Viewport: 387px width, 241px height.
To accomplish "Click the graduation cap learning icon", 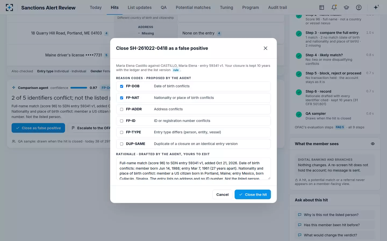I will coord(346,7).
